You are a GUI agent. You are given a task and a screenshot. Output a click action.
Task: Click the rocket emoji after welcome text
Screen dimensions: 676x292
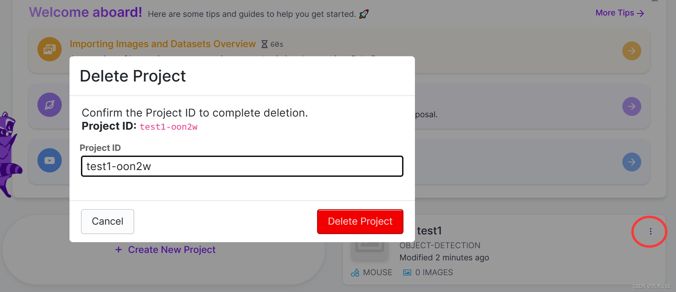(364, 14)
